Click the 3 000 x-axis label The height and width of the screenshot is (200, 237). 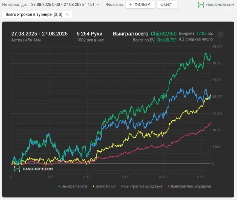pos(125,177)
